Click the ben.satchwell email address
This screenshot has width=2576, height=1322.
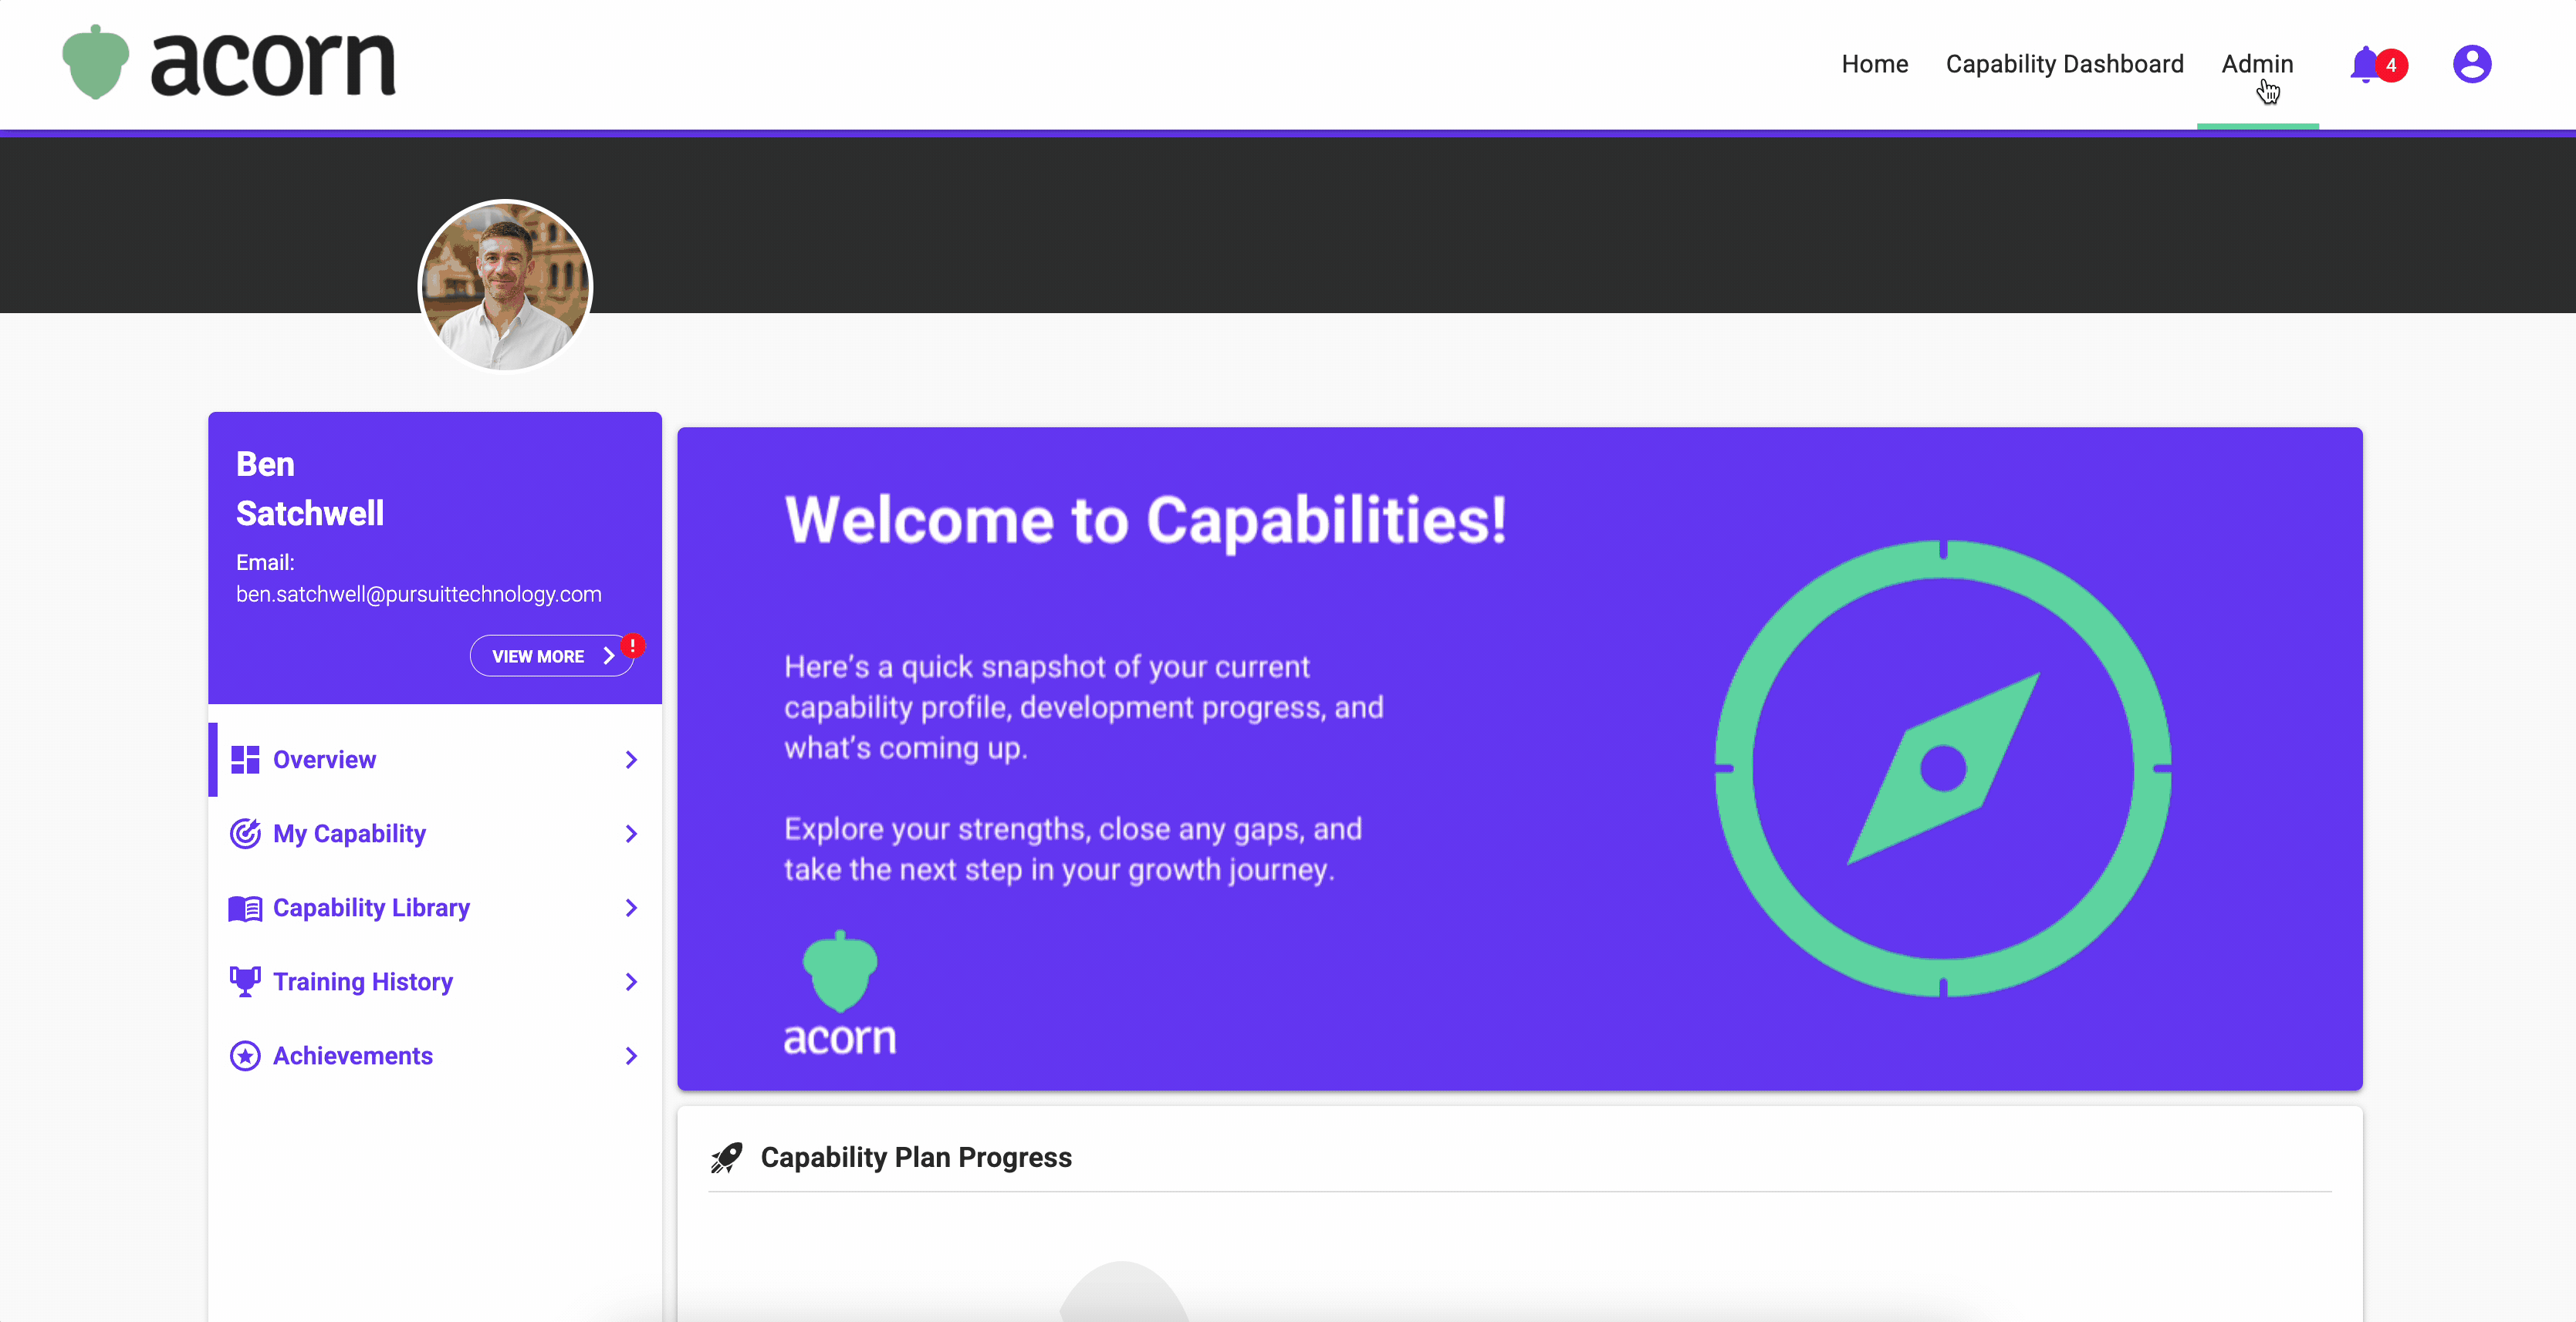[x=419, y=595]
